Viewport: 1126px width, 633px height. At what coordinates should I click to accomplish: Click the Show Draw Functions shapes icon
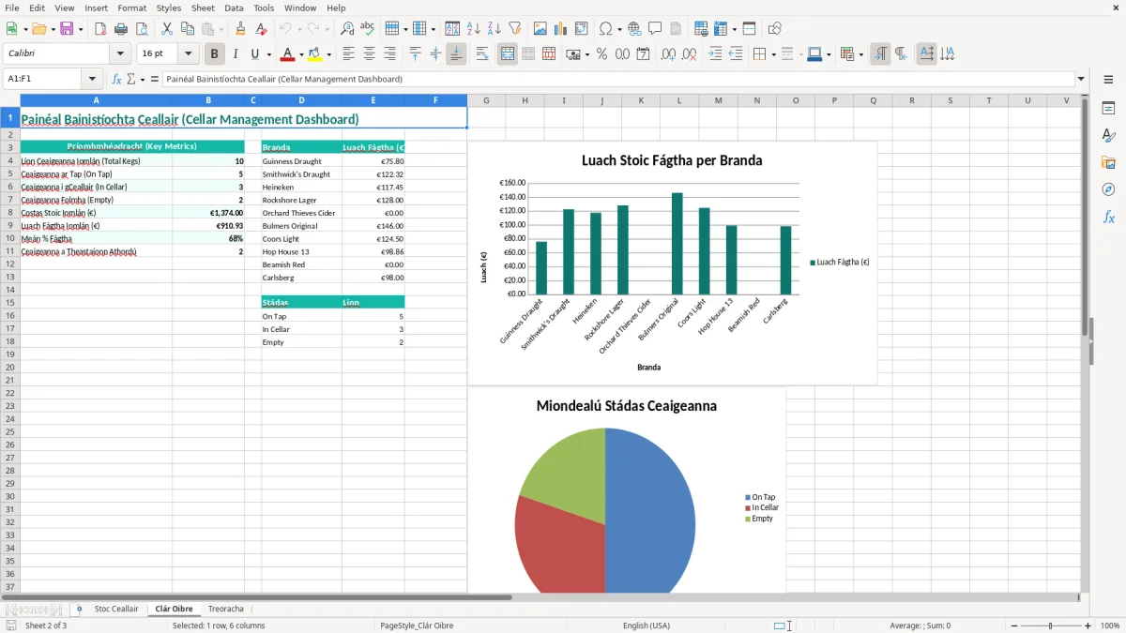[x=774, y=29]
